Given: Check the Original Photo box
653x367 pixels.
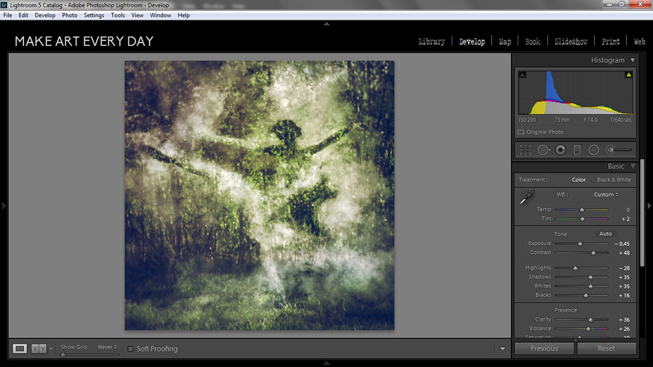Looking at the screenshot, I should (521, 132).
